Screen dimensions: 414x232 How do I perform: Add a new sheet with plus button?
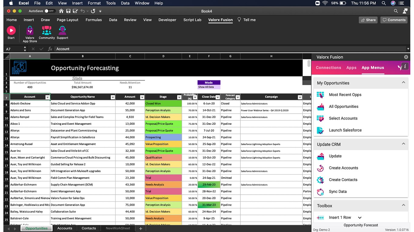coord(141,229)
